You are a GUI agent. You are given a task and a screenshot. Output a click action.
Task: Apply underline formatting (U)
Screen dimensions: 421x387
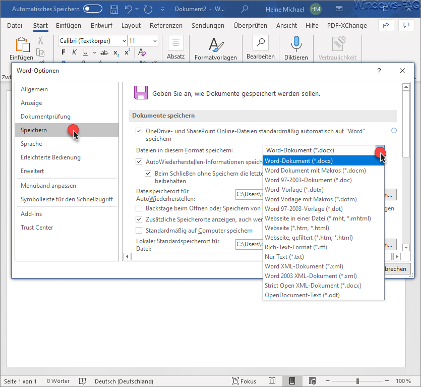coord(85,52)
